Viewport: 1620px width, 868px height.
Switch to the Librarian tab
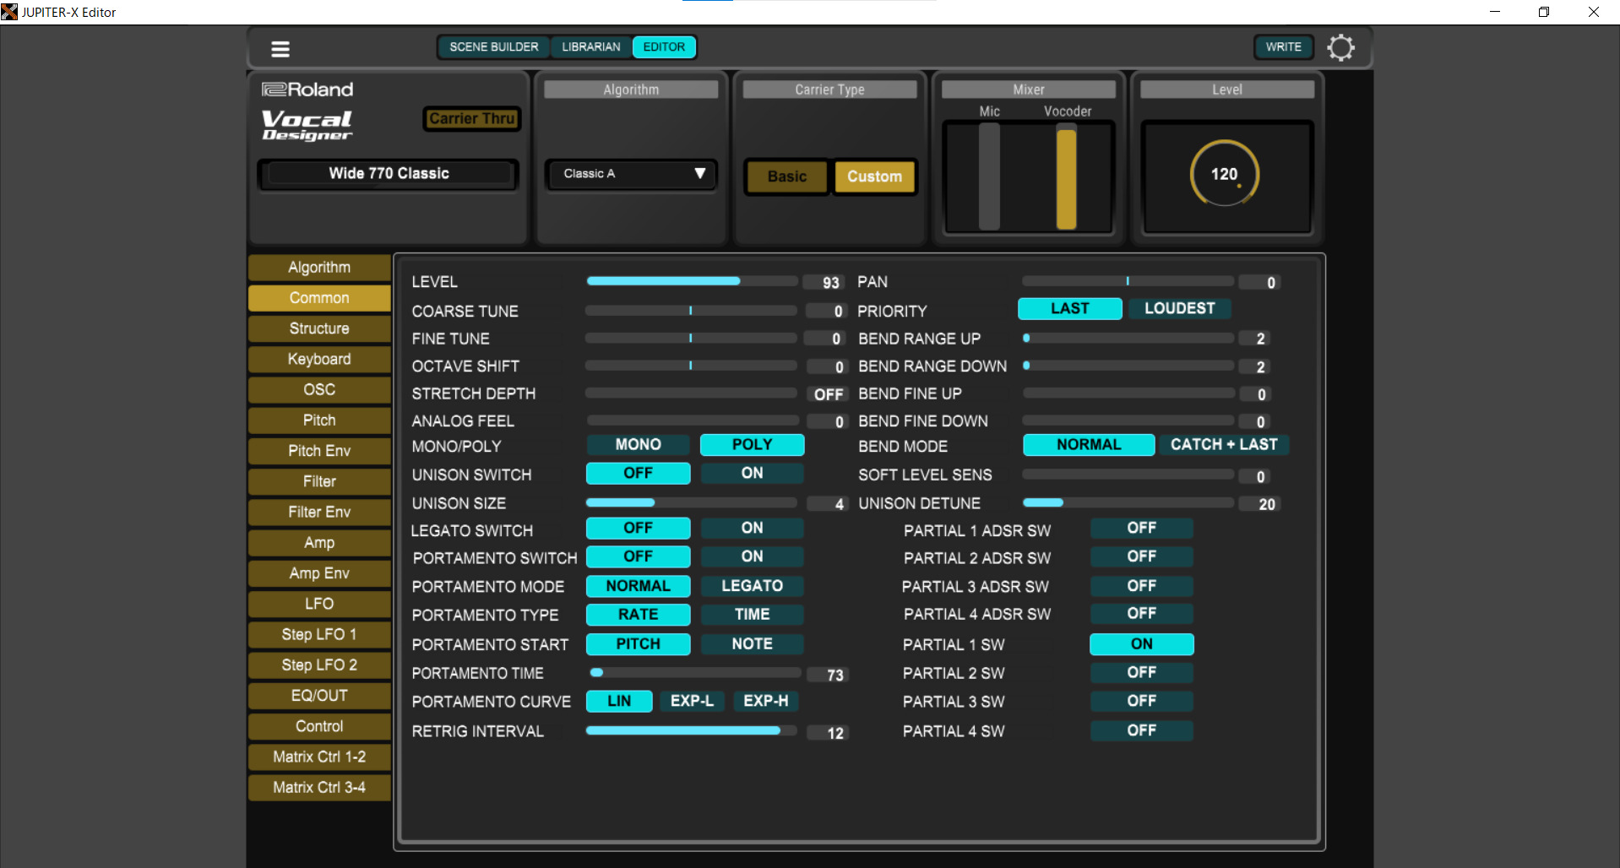[590, 46]
